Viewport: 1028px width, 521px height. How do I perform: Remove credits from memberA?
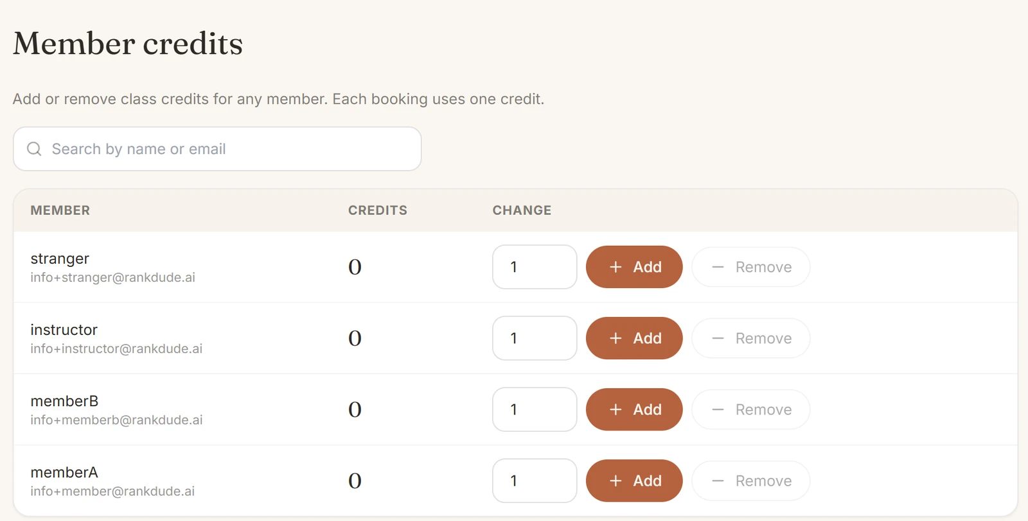pyautogui.click(x=751, y=481)
